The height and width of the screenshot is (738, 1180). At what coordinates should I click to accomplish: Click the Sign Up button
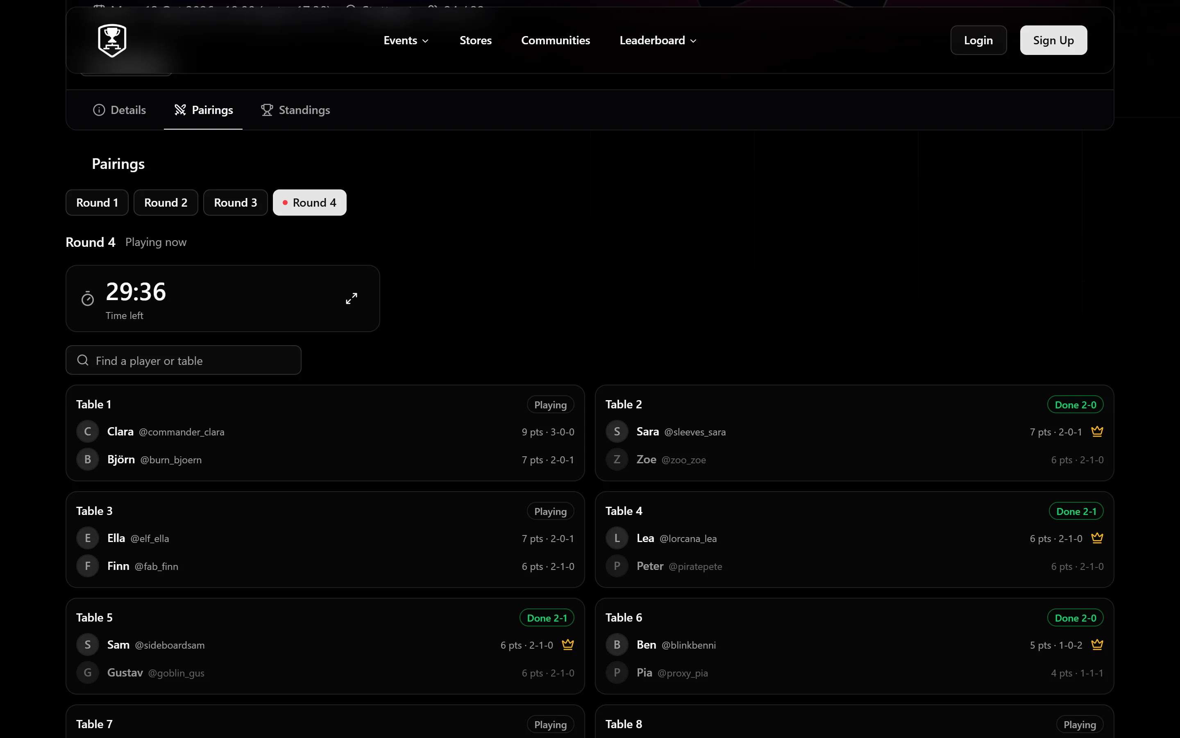pyautogui.click(x=1053, y=41)
